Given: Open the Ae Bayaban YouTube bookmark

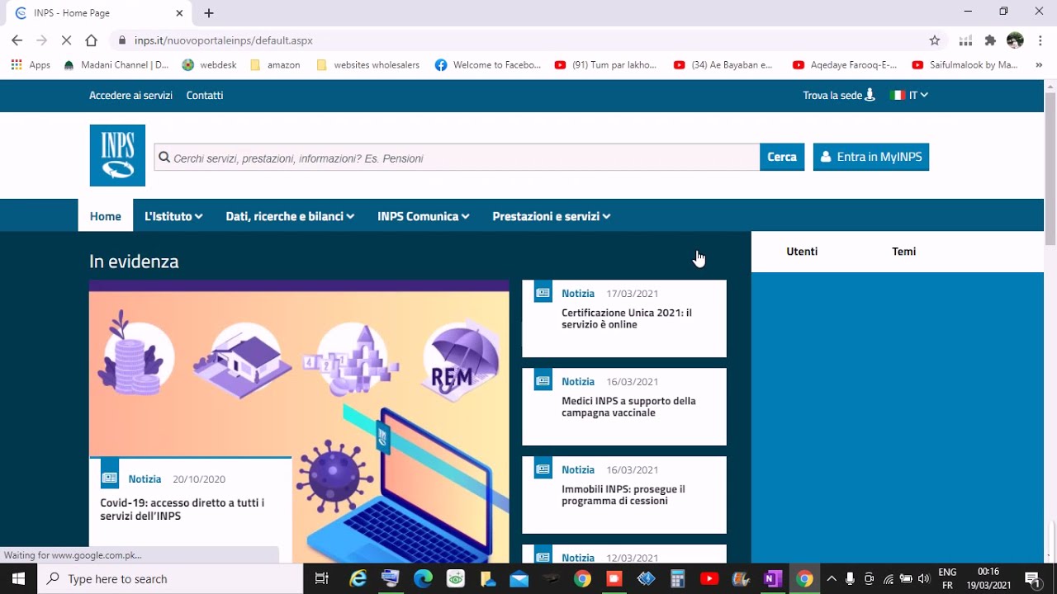Looking at the screenshot, I should 723,65.
